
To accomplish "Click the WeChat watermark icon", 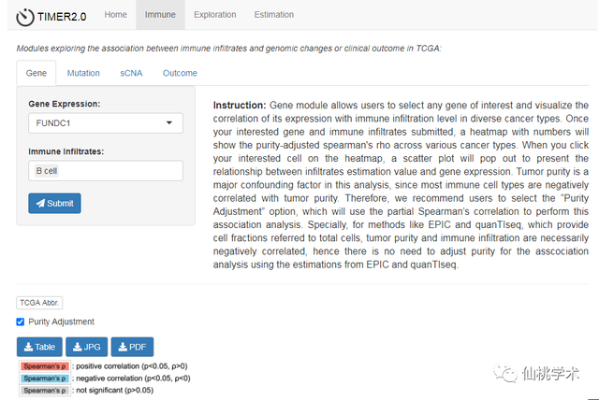I will pos(506,372).
